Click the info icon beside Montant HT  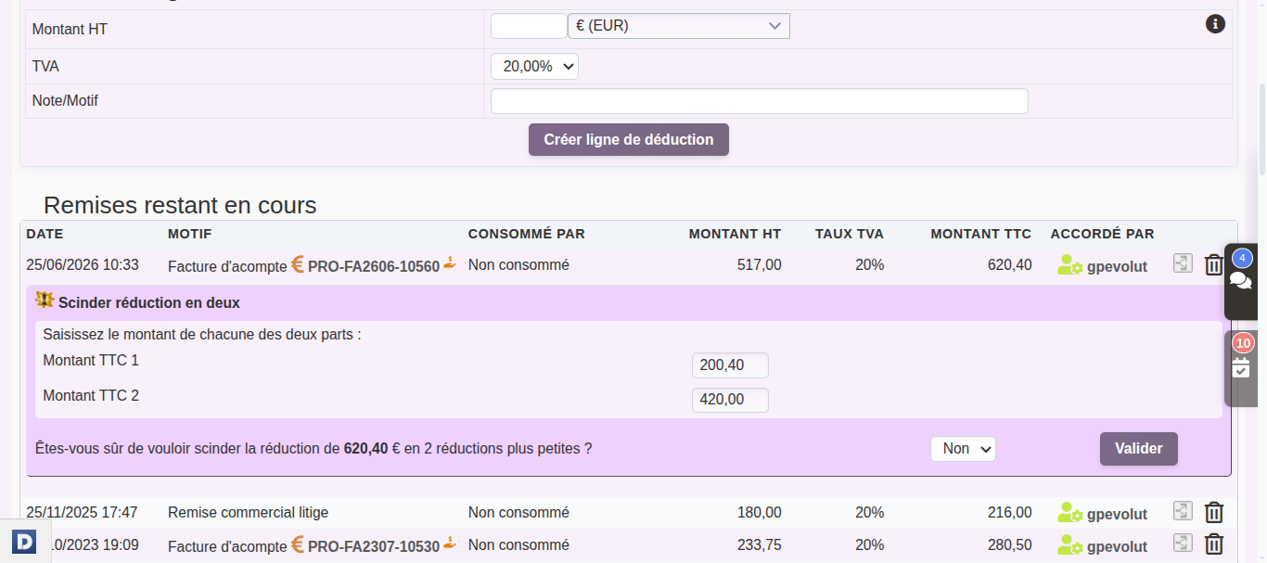pos(1215,24)
